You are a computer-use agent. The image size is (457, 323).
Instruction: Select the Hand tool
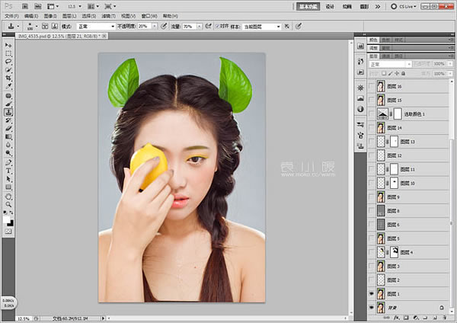coord(8,196)
